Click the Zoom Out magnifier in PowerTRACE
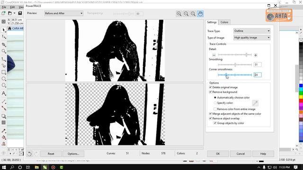 (x=186, y=14)
